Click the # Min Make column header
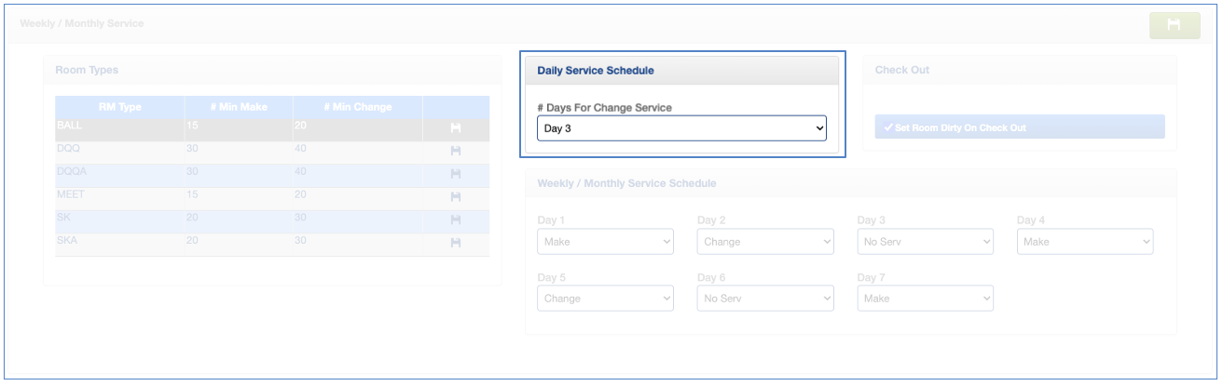This screenshot has height=386, width=1223. tap(238, 107)
